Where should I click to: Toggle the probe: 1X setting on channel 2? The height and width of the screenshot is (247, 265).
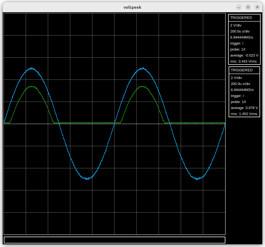(237, 102)
